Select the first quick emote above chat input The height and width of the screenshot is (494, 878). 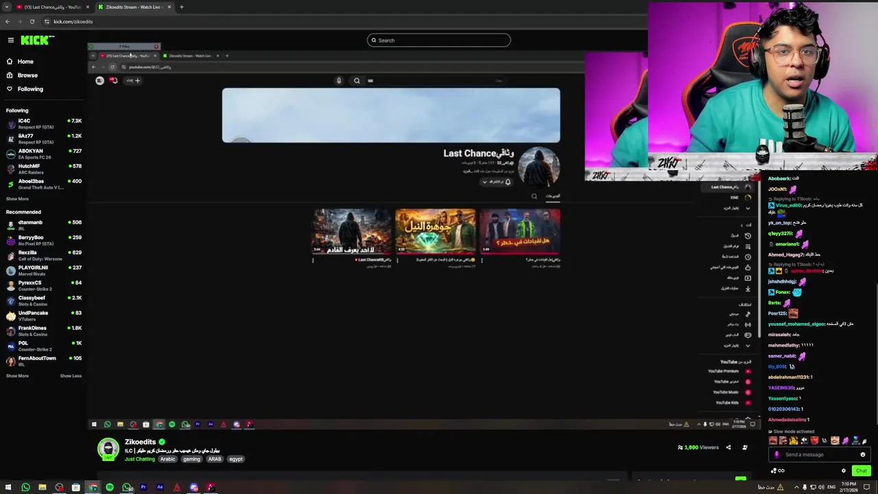pyautogui.click(x=773, y=440)
